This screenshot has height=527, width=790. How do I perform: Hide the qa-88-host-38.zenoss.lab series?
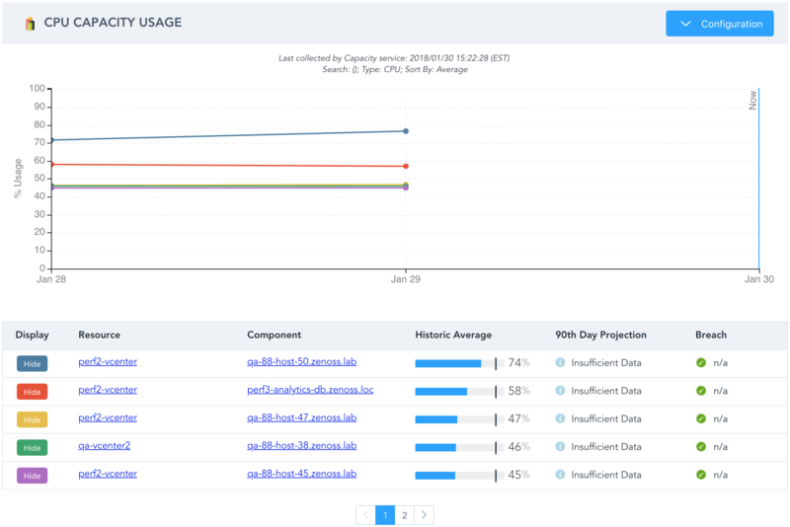(33, 447)
